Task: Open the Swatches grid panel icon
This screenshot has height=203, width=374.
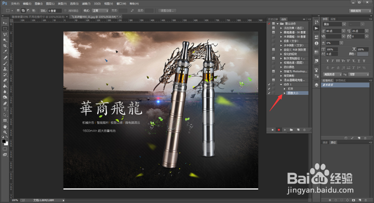Action: point(316,52)
